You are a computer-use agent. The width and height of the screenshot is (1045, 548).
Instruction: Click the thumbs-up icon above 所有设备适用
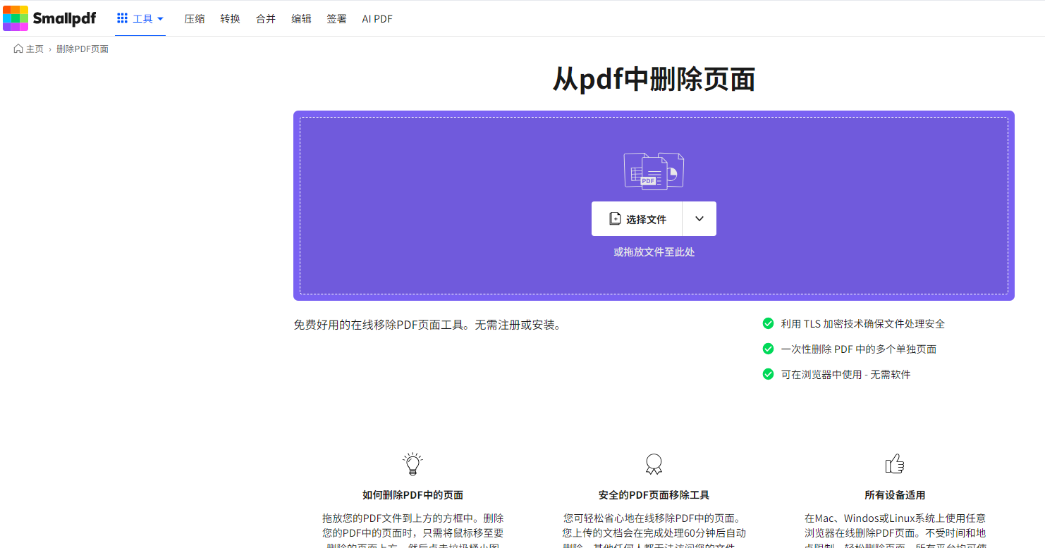coord(895,463)
